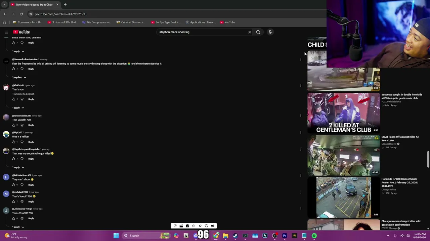Image resolution: width=430 pixels, height=241 pixels.
Task: Click the refresh icon in the overlay toolbar
Action: coord(206,226)
